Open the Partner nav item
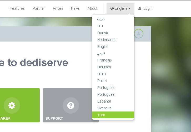 pyautogui.click(x=39, y=8)
